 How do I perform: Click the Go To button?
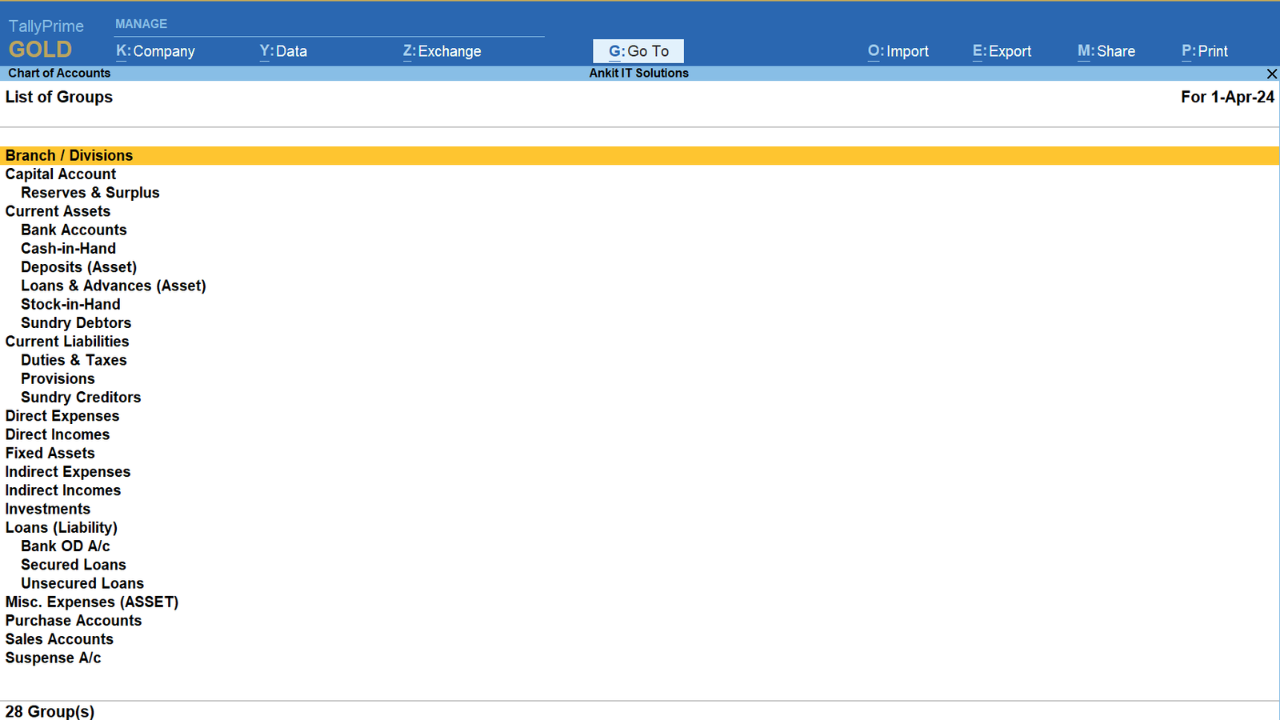[x=638, y=51]
